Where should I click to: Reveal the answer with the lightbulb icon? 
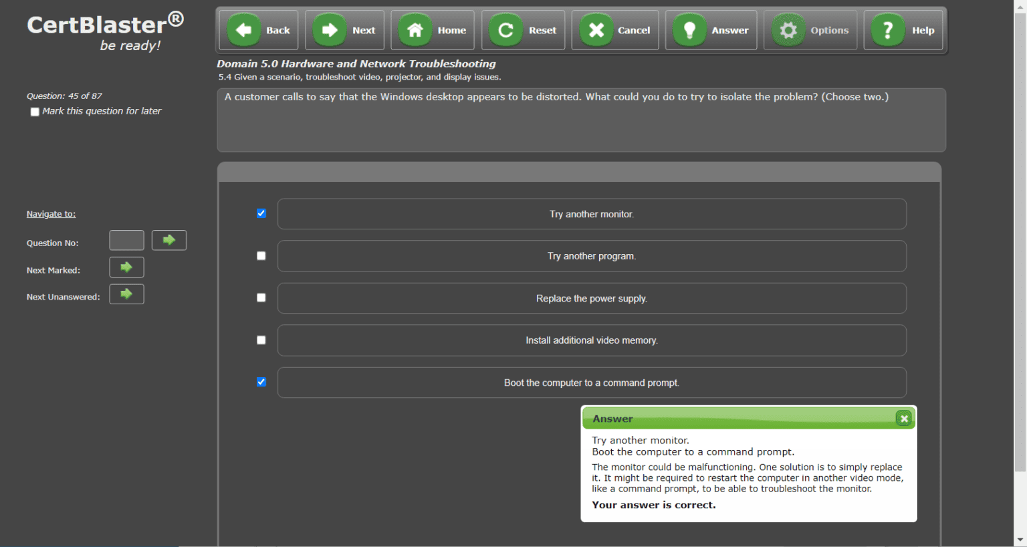(688, 29)
